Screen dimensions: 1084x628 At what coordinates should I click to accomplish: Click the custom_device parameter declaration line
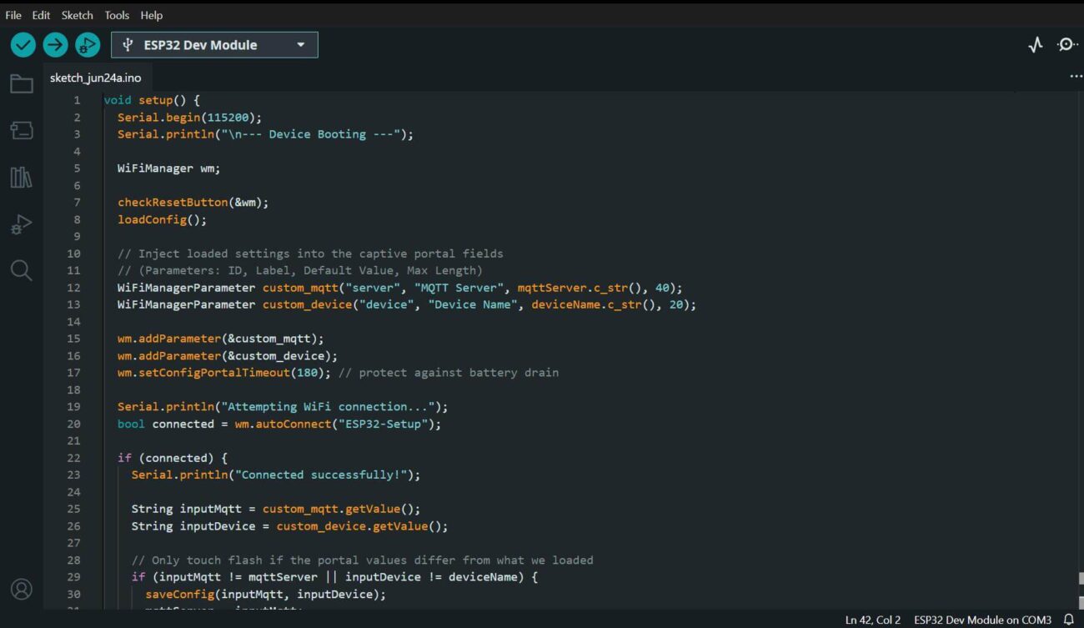(x=407, y=304)
